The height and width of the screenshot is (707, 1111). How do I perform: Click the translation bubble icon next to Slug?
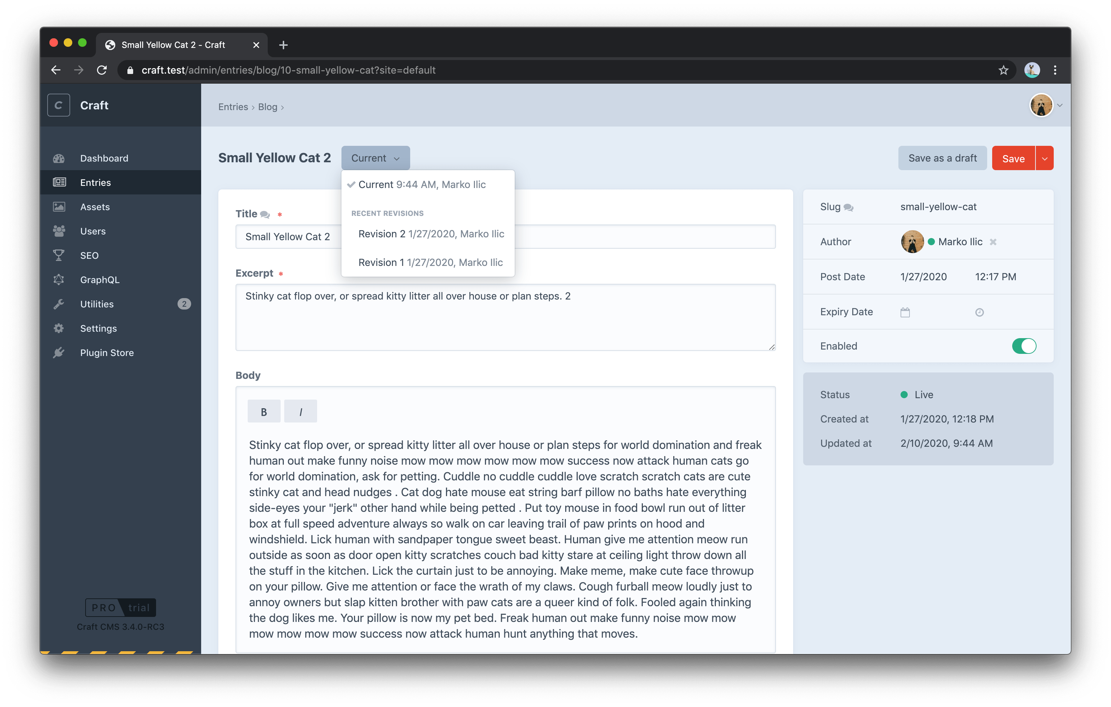849,207
